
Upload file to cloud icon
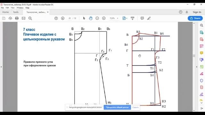click(x=10, y=18)
